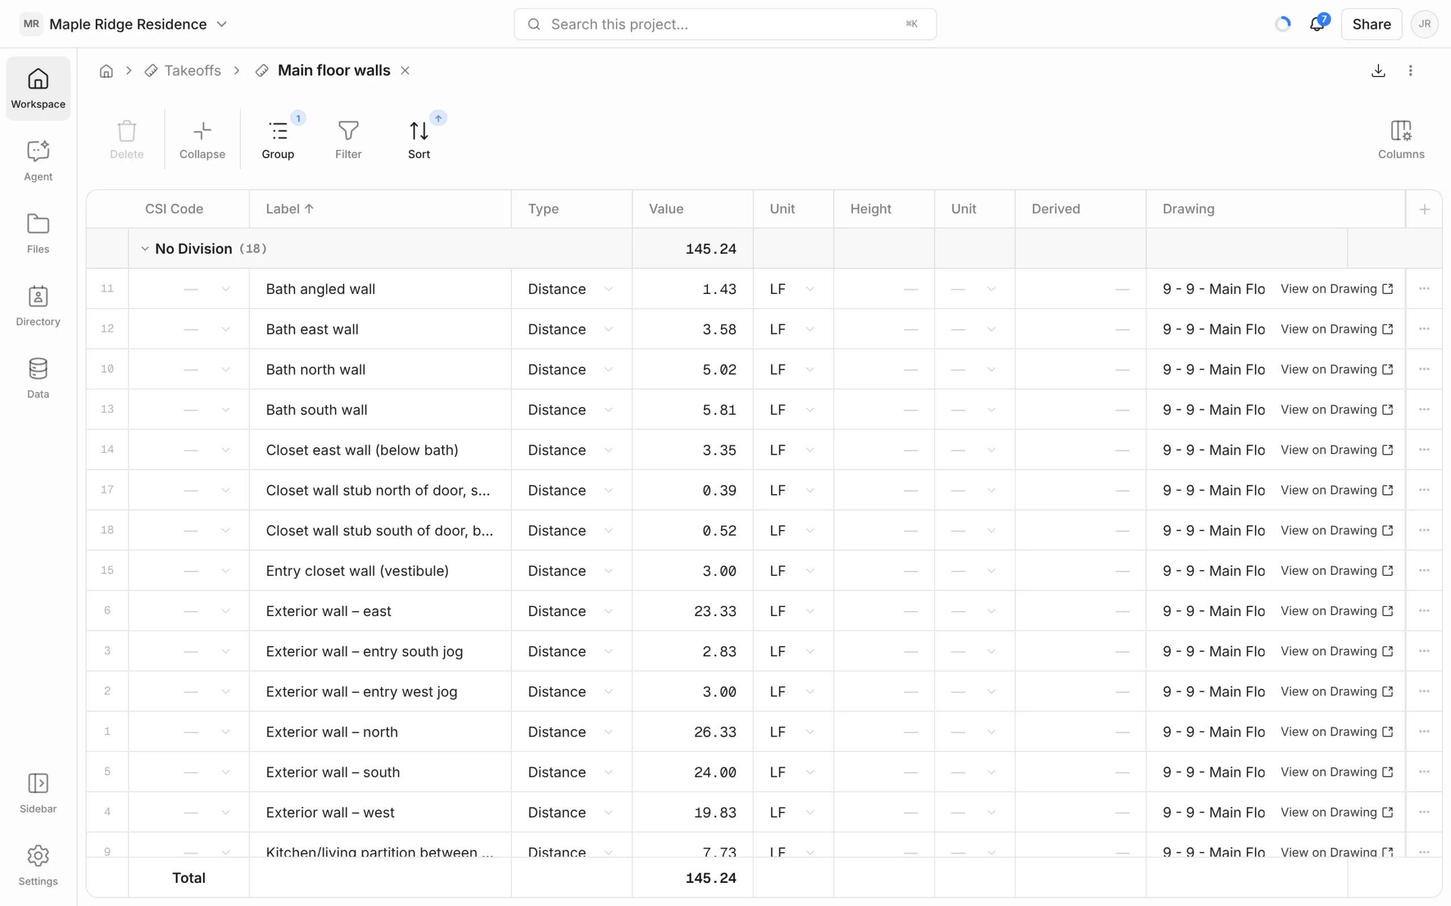Open the Columns settings

coord(1401,139)
